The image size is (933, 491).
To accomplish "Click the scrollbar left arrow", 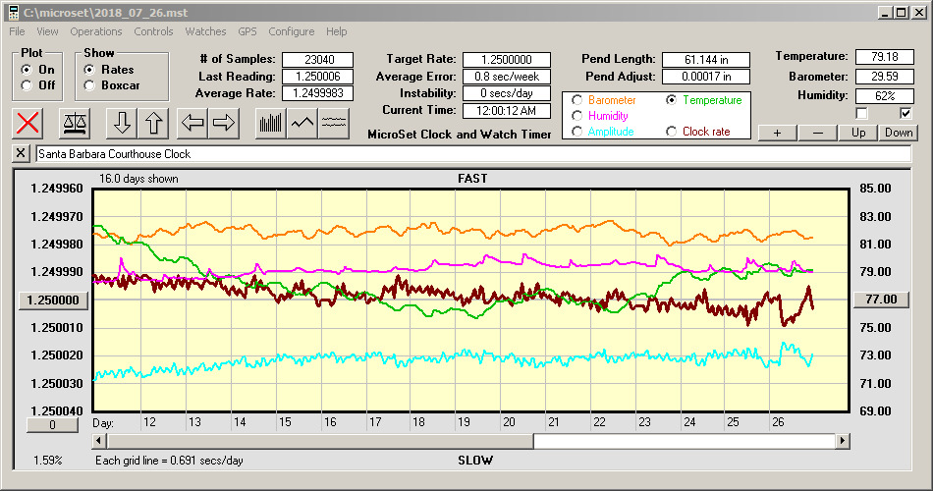I will pos(99,441).
